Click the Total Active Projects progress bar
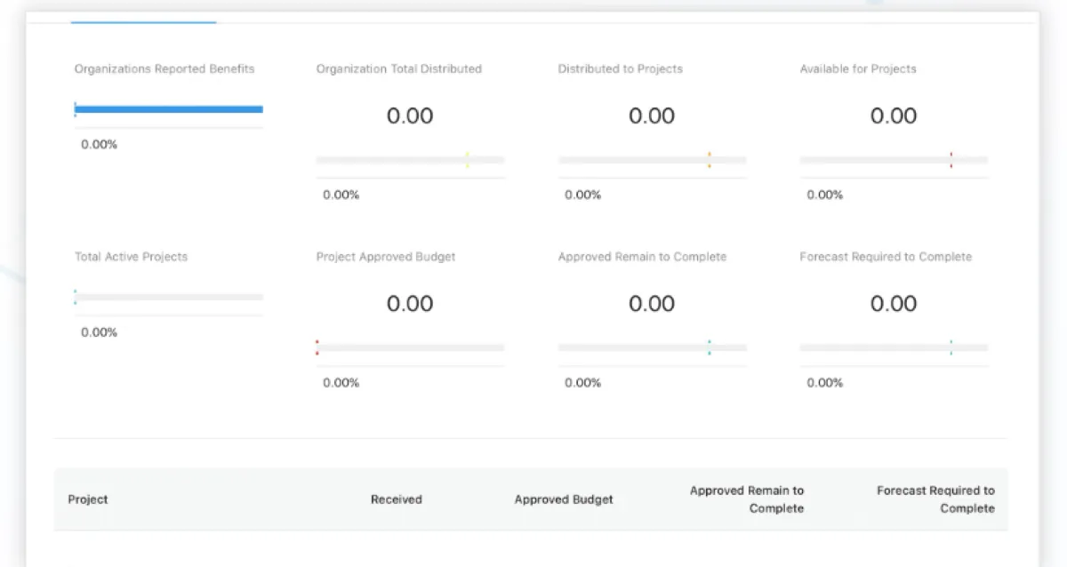Viewport: 1067px width, 567px height. [169, 297]
